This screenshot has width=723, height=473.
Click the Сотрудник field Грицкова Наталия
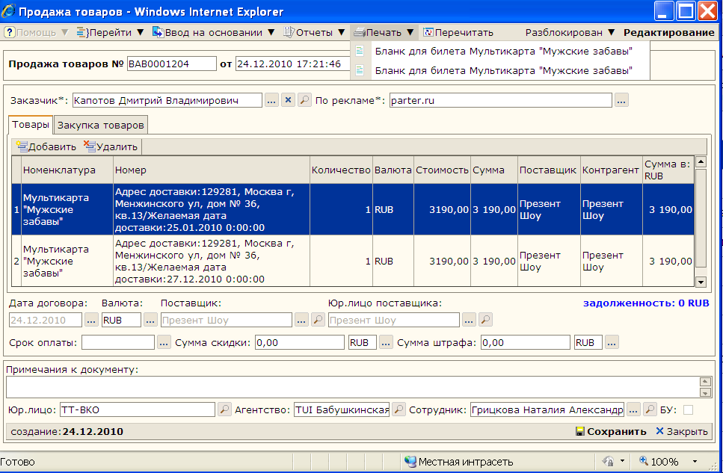click(547, 409)
